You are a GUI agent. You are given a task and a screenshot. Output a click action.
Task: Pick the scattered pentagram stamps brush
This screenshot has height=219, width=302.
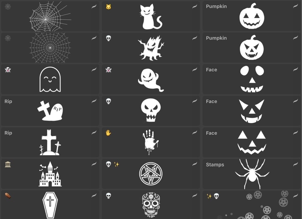[252, 205]
